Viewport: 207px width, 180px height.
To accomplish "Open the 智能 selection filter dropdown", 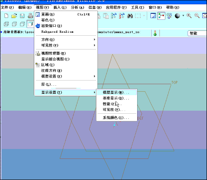I will click(x=197, y=33).
